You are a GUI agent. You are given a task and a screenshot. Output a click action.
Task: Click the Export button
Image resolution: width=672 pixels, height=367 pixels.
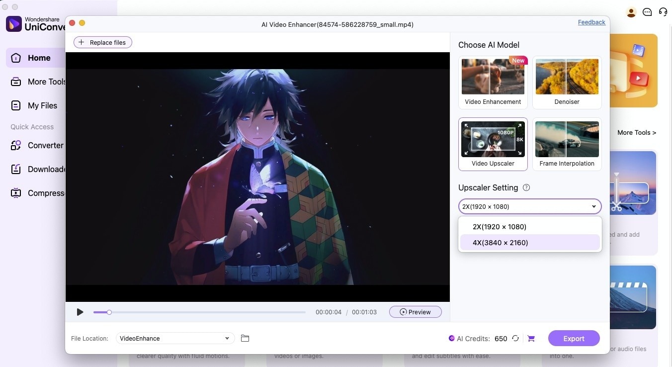click(574, 339)
